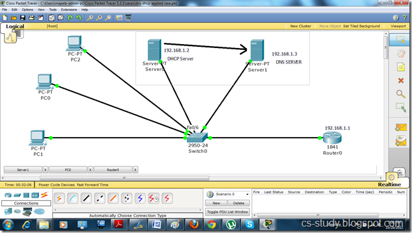This screenshot has width=412, height=233.
Task: Choose the Inspect magnifier tool
Action: click(400, 94)
